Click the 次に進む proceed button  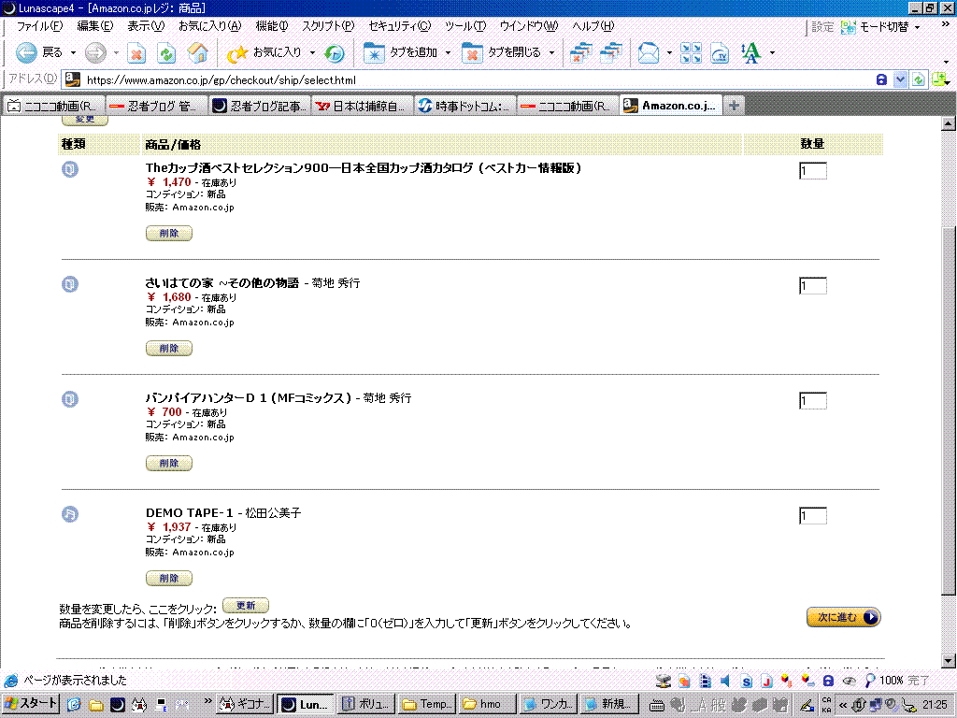pyautogui.click(x=844, y=617)
